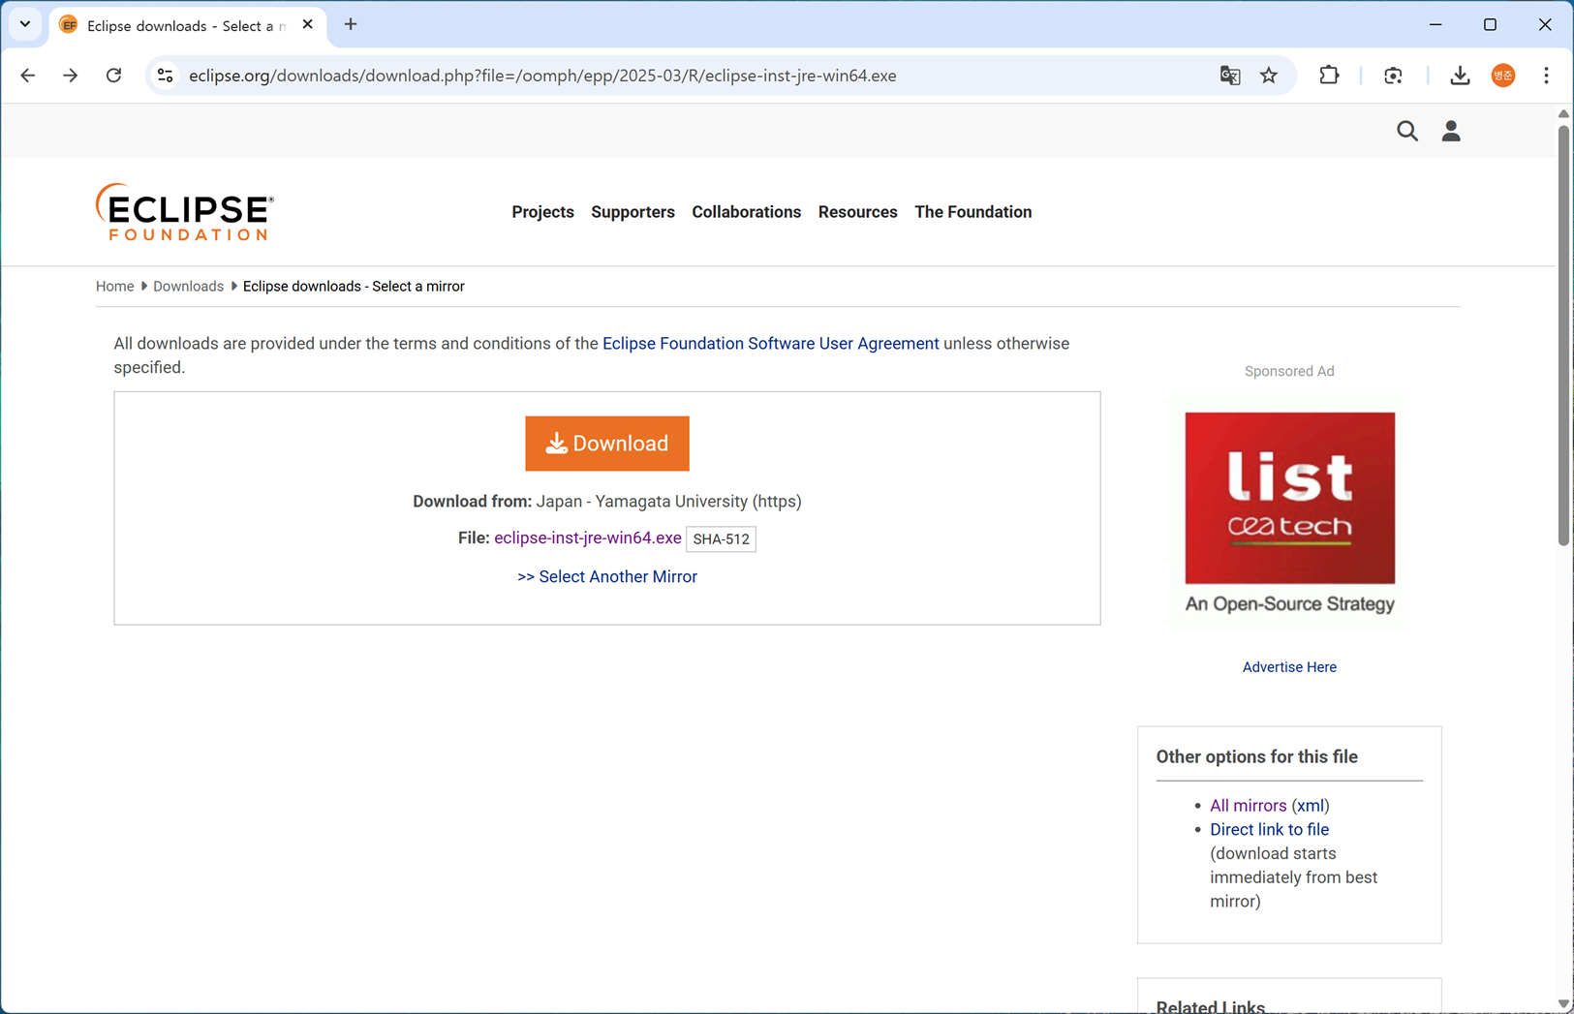Go forward in browser history
1574x1014 pixels.
(71, 76)
